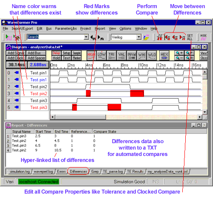Open the ParameterLibs menu
This screenshot has height=197, width=213.
click(66, 29)
